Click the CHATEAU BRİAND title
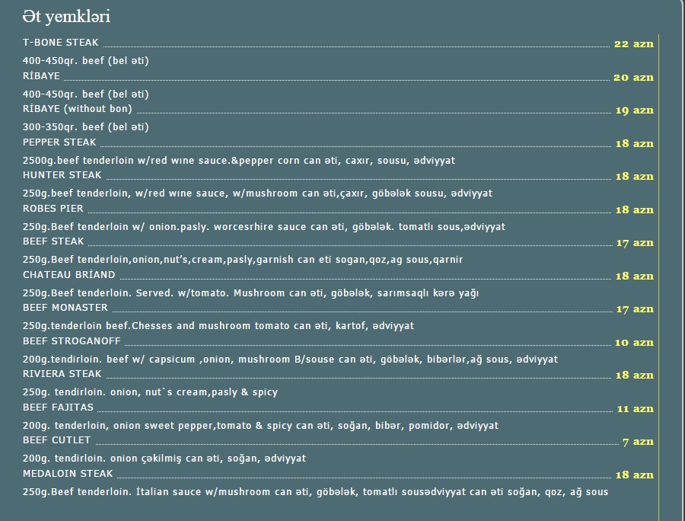 click(69, 274)
